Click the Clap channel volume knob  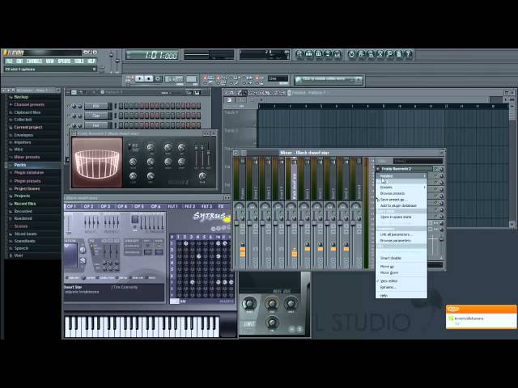pos(79,116)
